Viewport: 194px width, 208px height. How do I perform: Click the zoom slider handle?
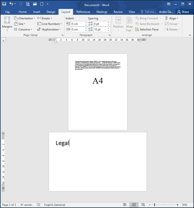tap(155, 205)
